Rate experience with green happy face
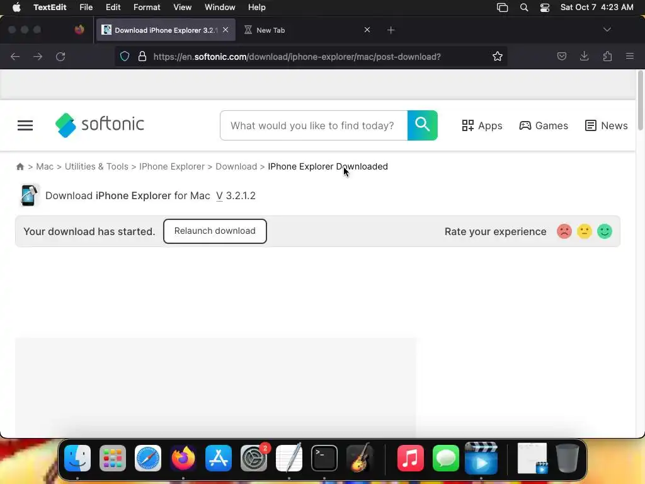The image size is (645, 484). (605, 231)
